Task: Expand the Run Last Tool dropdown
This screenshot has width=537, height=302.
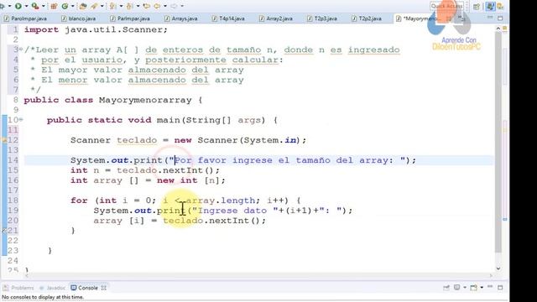Action: pyautogui.click(x=44, y=6)
